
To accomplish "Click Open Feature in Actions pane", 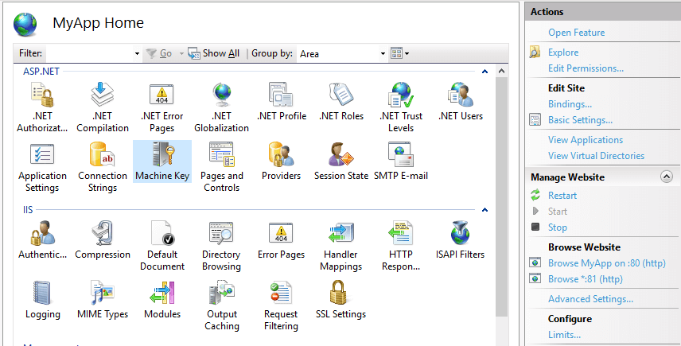I will click(576, 33).
